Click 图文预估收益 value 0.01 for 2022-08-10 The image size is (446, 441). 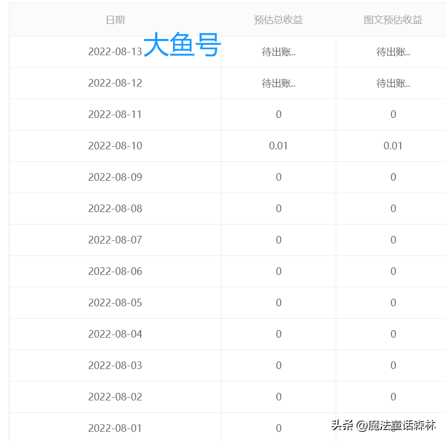(393, 146)
